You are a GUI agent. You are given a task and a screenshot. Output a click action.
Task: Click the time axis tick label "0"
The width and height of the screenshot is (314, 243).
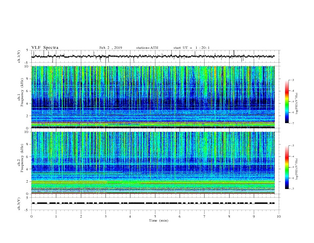pos(31,216)
